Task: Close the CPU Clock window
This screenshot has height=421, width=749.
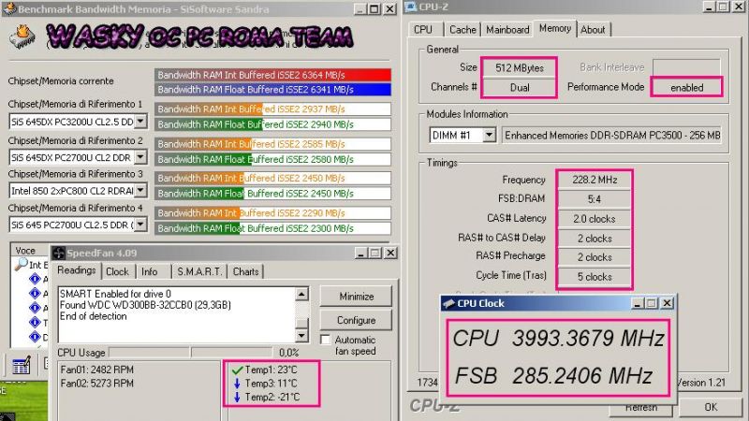Action: pos(667,303)
